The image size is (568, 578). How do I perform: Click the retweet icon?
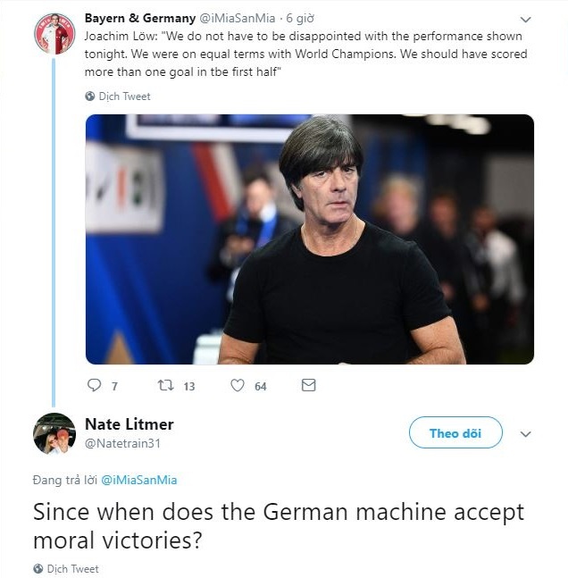pyautogui.click(x=166, y=386)
